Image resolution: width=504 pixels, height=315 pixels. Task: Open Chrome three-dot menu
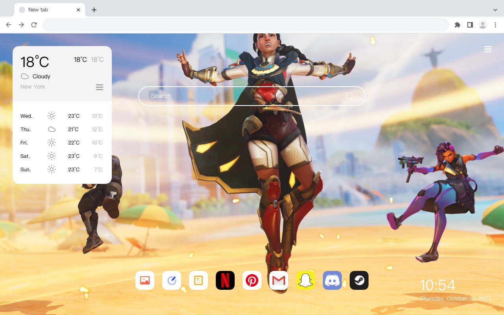click(495, 25)
